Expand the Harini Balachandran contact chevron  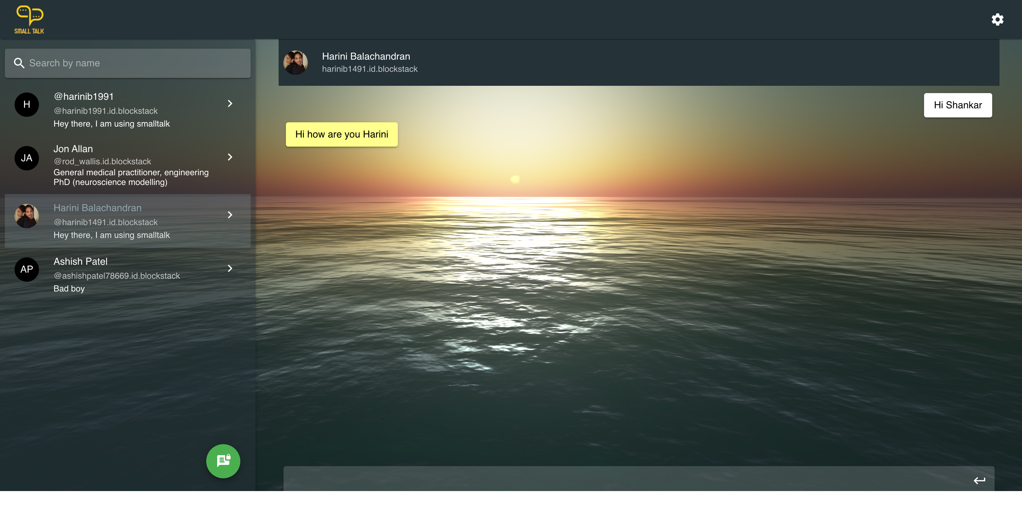[230, 214]
